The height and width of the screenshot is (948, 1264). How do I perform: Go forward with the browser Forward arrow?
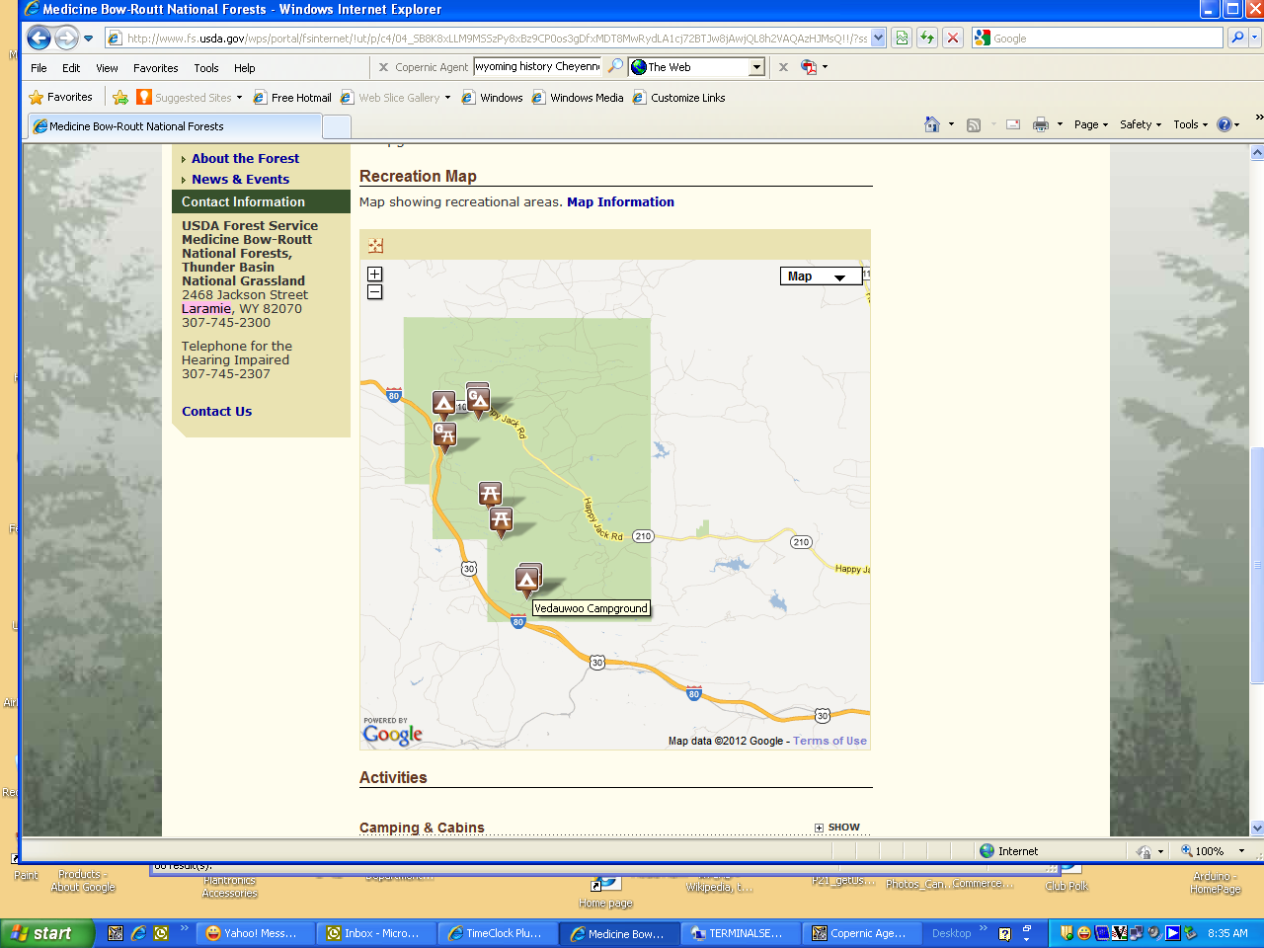(66, 39)
